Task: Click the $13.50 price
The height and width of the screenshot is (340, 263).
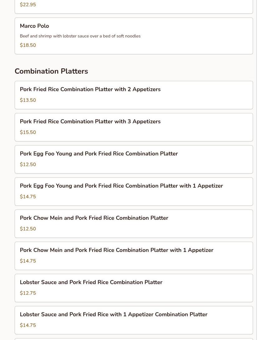Action: click(x=28, y=100)
